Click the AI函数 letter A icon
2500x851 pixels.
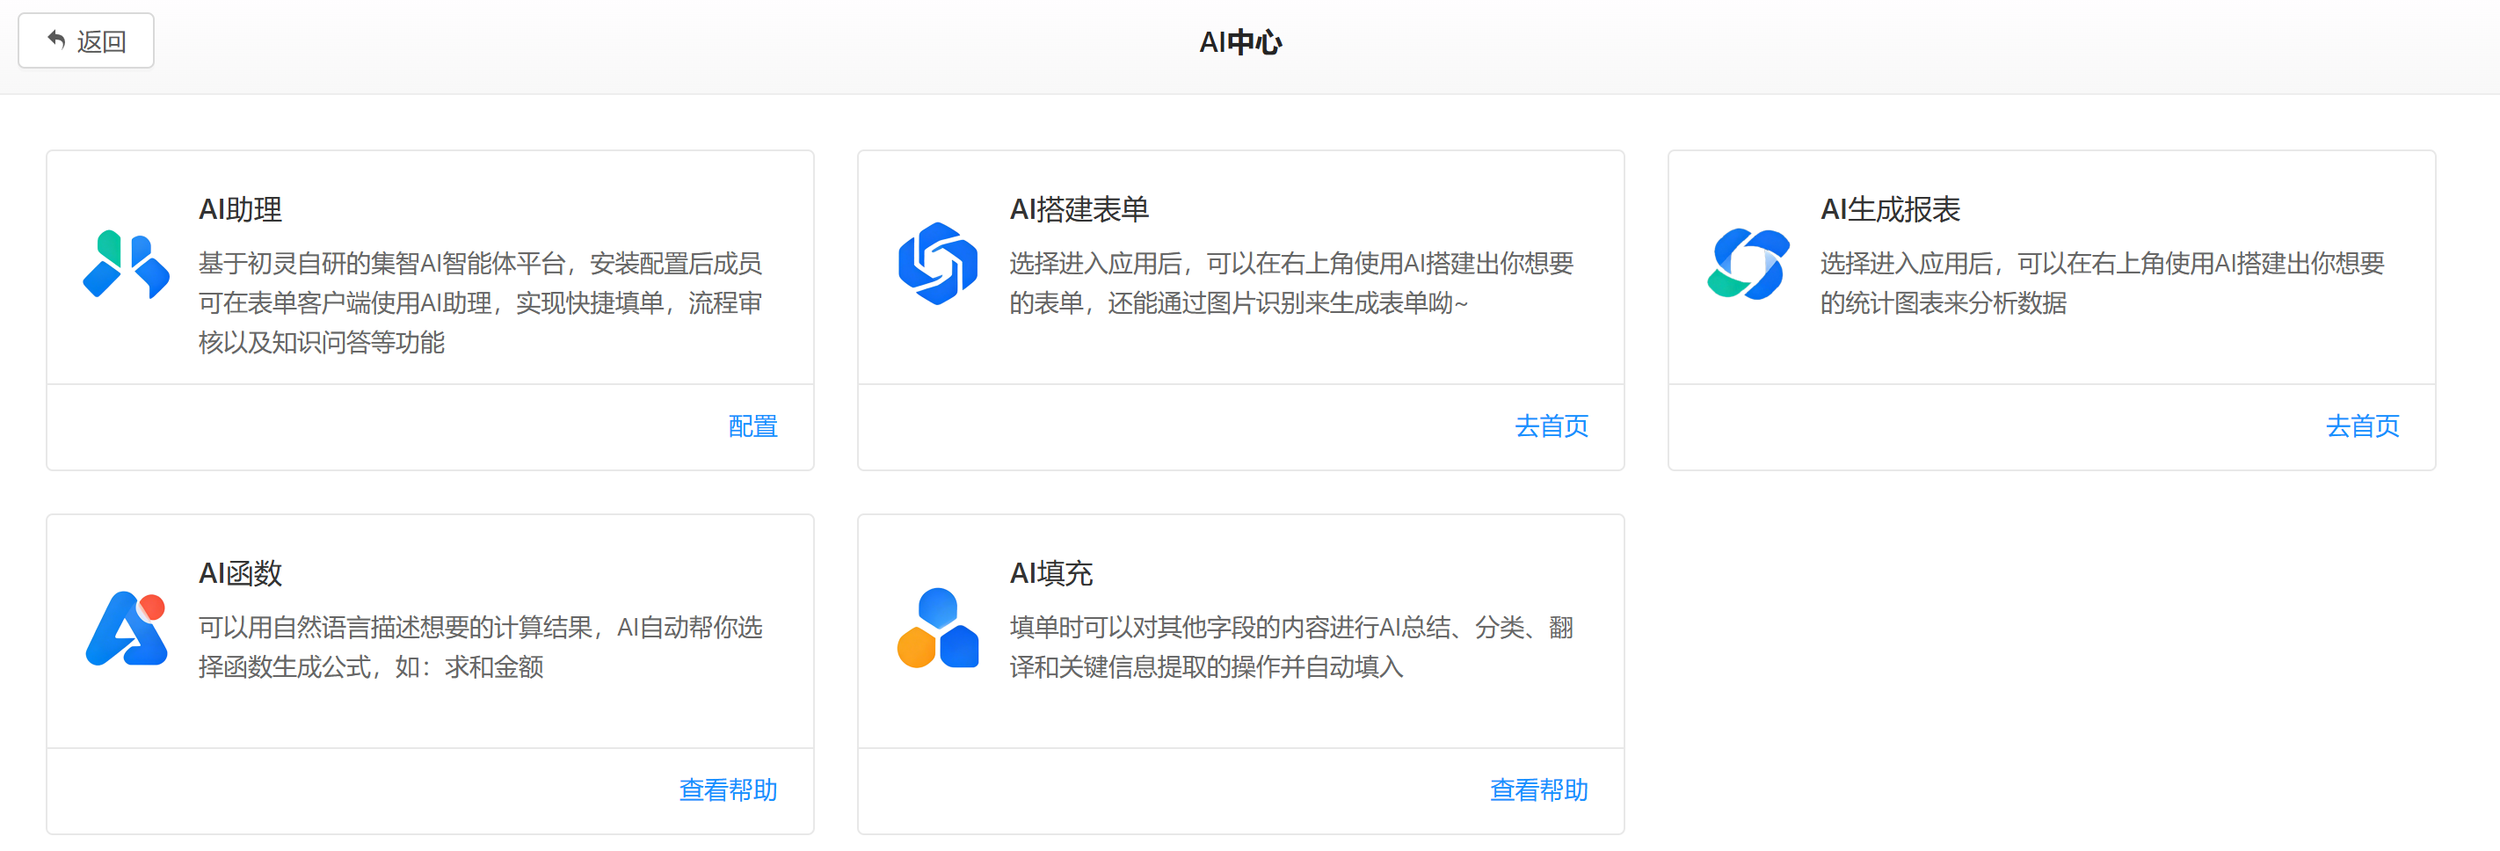pyautogui.click(x=127, y=629)
